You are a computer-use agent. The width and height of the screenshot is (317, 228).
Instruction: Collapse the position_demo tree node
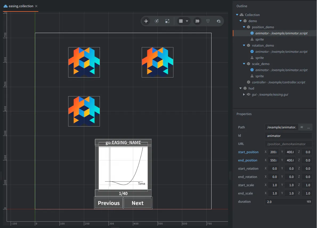tap(244, 27)
